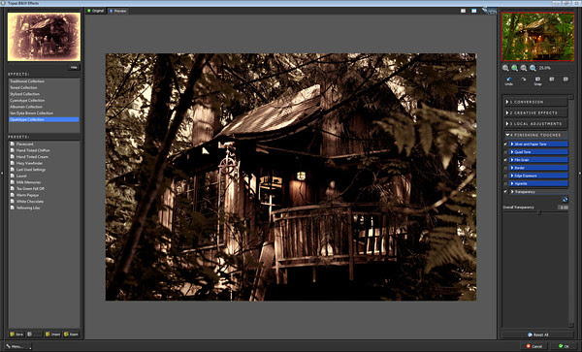Image resolution: width=582 pixels, height=352 pixels.
Task: Click the navigator thumbnail with red frame
Action: [x=537, y=37]
